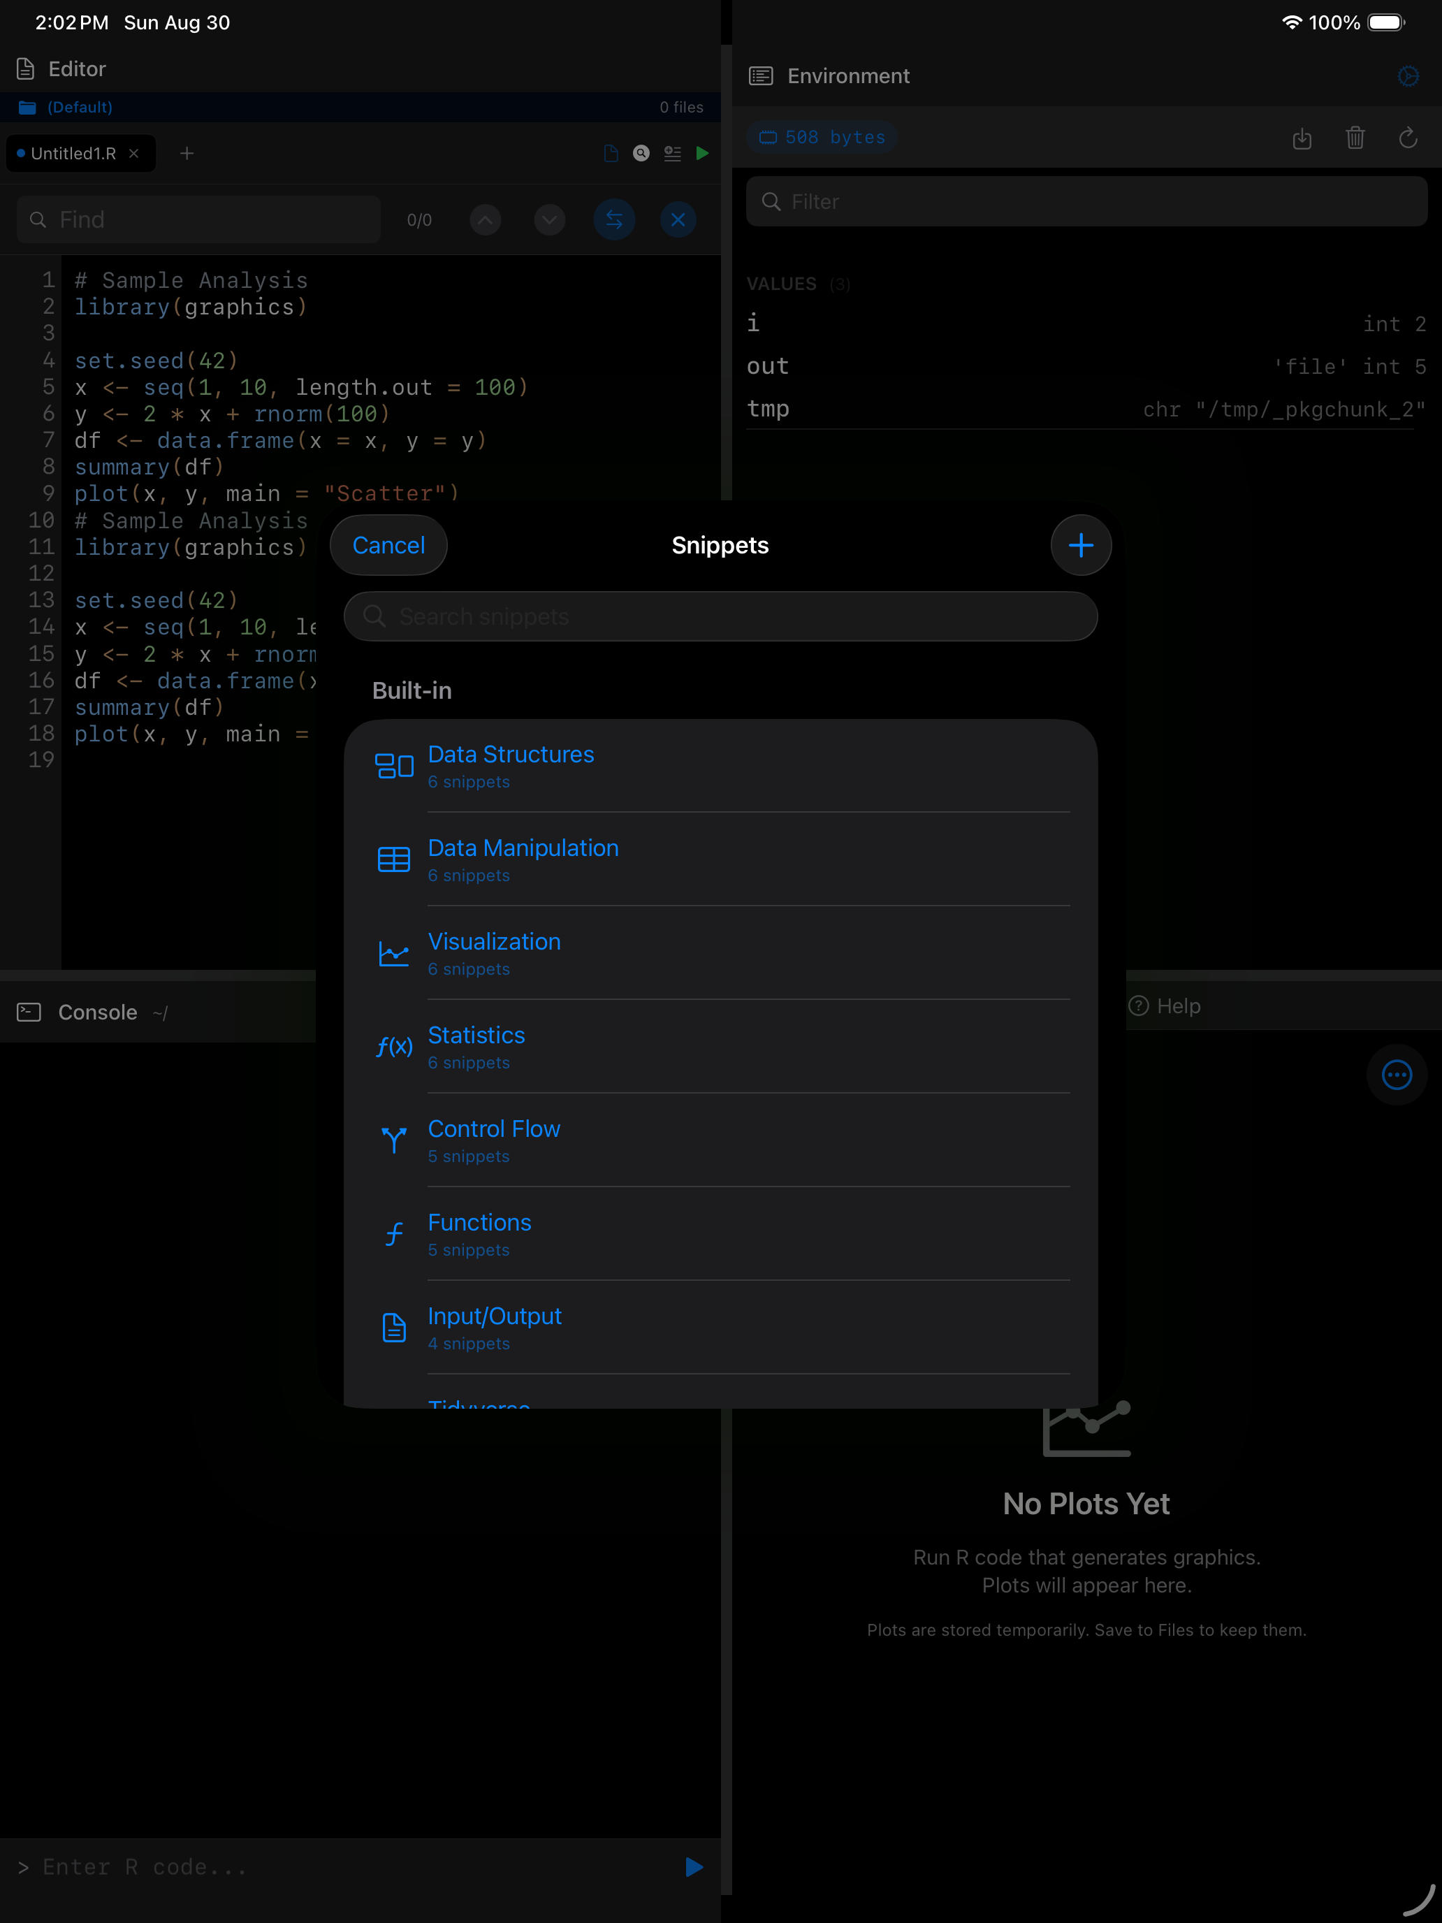1442x1923 pixels.
Task: Click the Visualization chart icon
Action: (x=394, y=954)
